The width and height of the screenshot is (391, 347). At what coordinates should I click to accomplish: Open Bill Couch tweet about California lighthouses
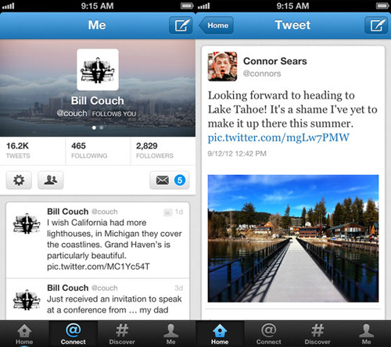(98, 240)
